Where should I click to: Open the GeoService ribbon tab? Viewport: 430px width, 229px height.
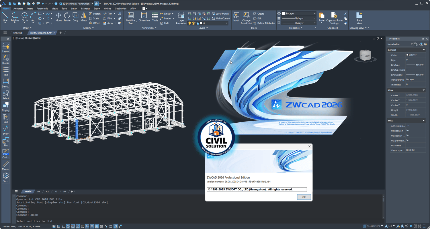(x=120, y=9)
